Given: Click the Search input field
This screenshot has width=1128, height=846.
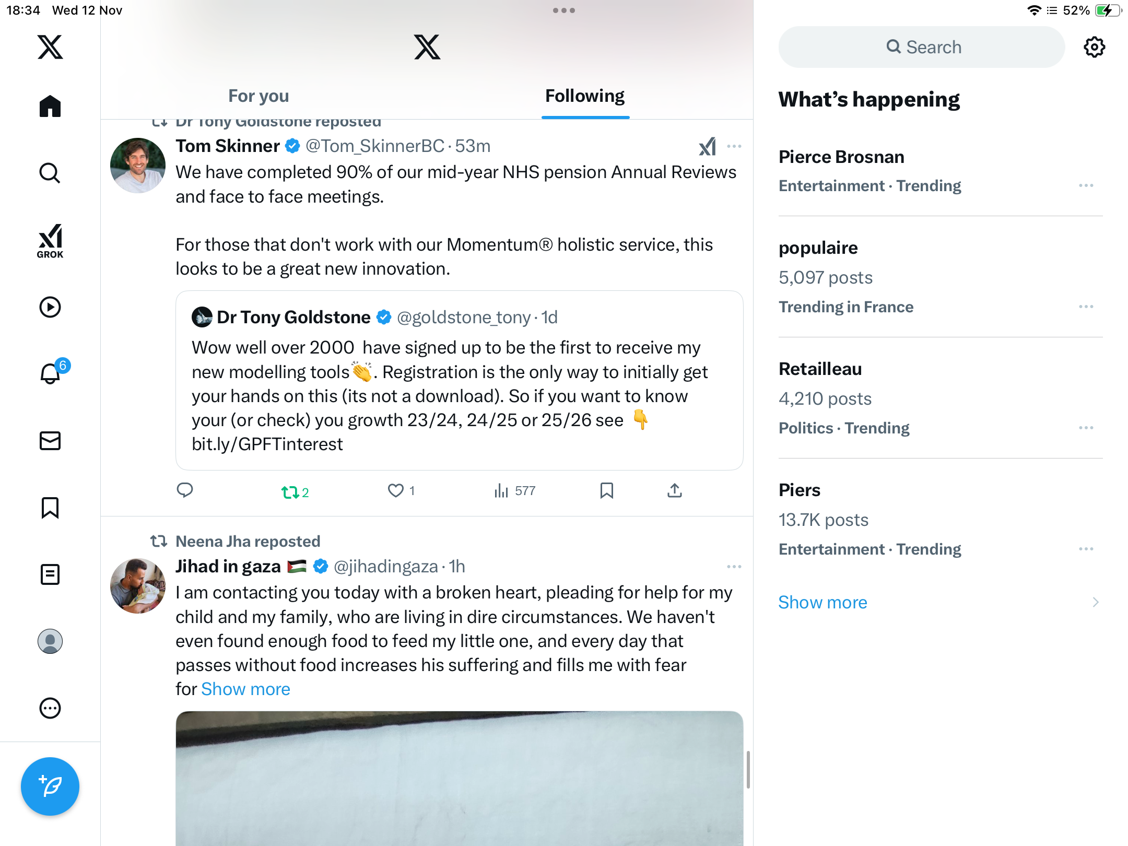Looking at the screenshot, I should [x=922, y=47].
